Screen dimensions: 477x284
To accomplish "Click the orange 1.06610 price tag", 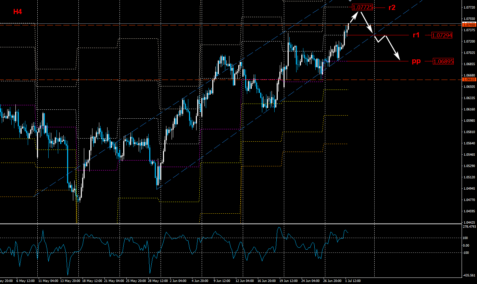I will tap(469, 79).
